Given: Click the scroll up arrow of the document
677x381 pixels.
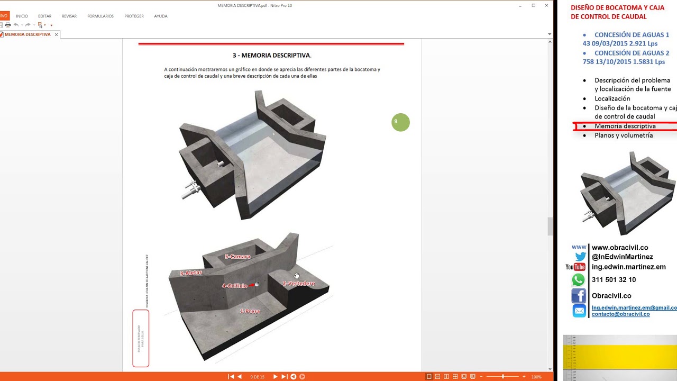Looking at the screenshot, I should point(550,41).
